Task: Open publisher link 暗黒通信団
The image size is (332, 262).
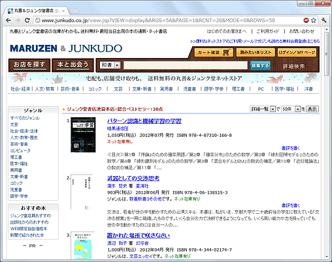Action: [x=118, y=128]
